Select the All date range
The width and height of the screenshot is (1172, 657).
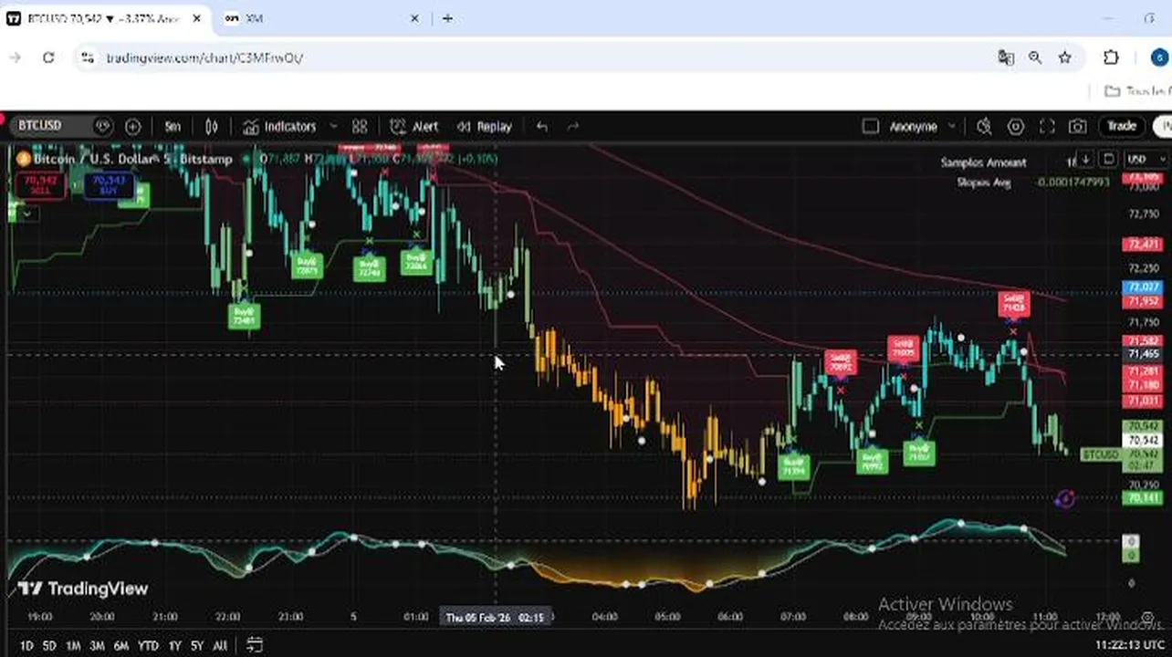(x=220, y=645)
